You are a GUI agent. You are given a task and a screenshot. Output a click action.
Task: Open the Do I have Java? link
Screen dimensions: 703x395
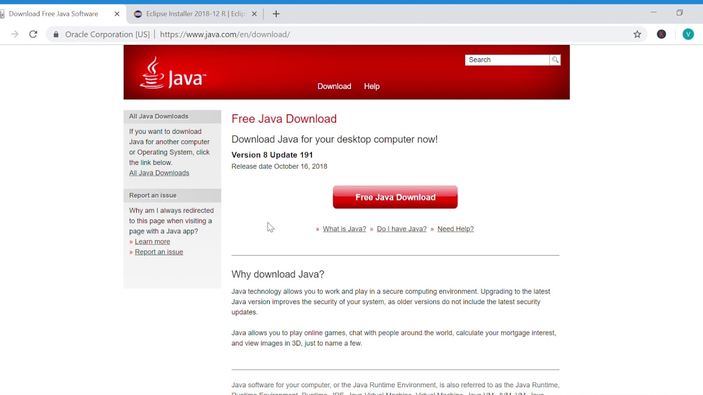click(x=401, y=229)
